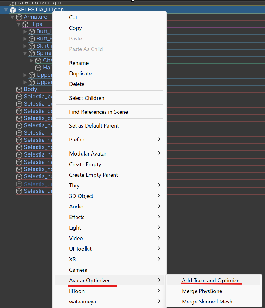Open the lilToon submenu
The width and height of the screenshot is (265, 308).
click(x=110, y=291)
